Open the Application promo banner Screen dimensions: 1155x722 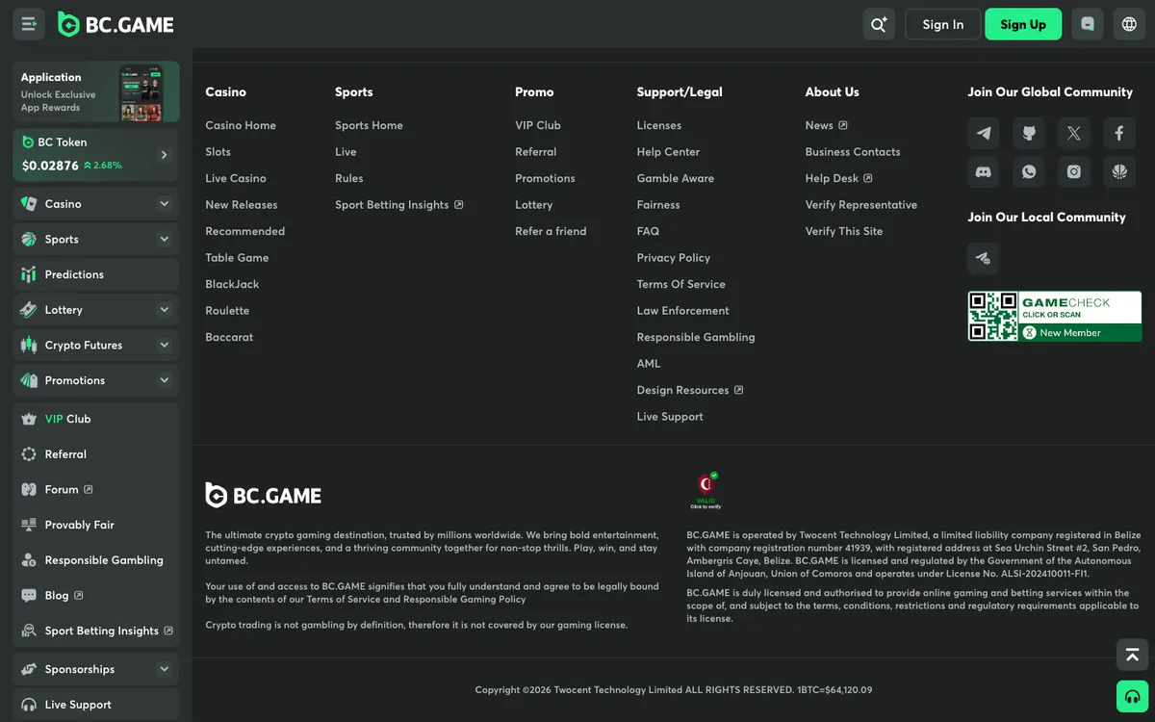tap(96, 91)
